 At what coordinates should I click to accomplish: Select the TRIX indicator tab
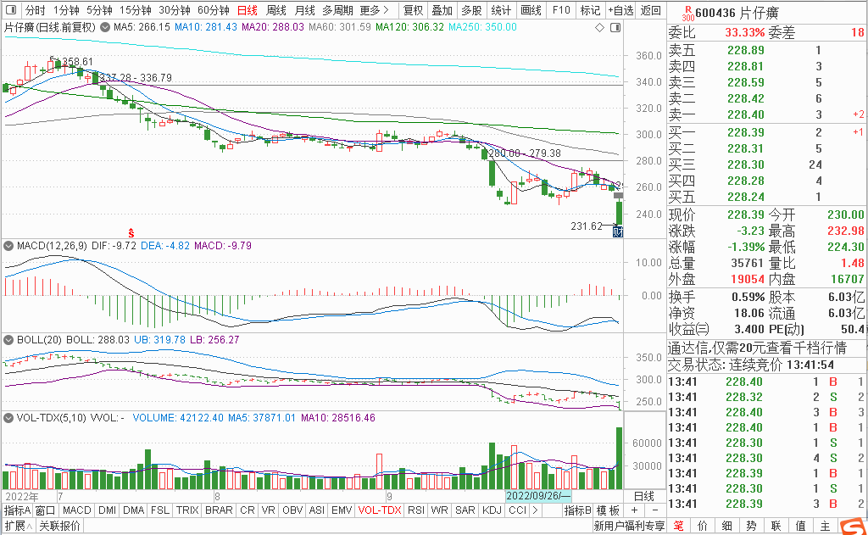(x=187, y=510)
